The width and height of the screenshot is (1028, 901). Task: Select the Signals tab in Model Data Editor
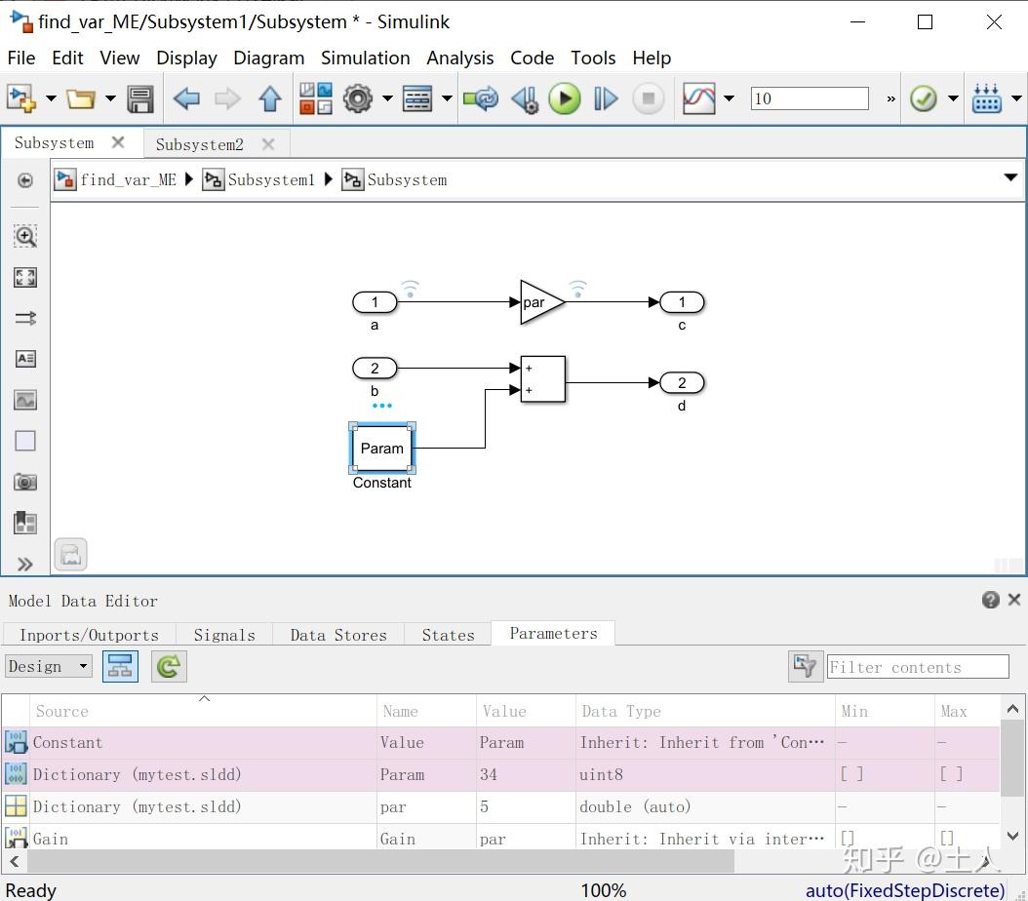[x=223, y=634]
